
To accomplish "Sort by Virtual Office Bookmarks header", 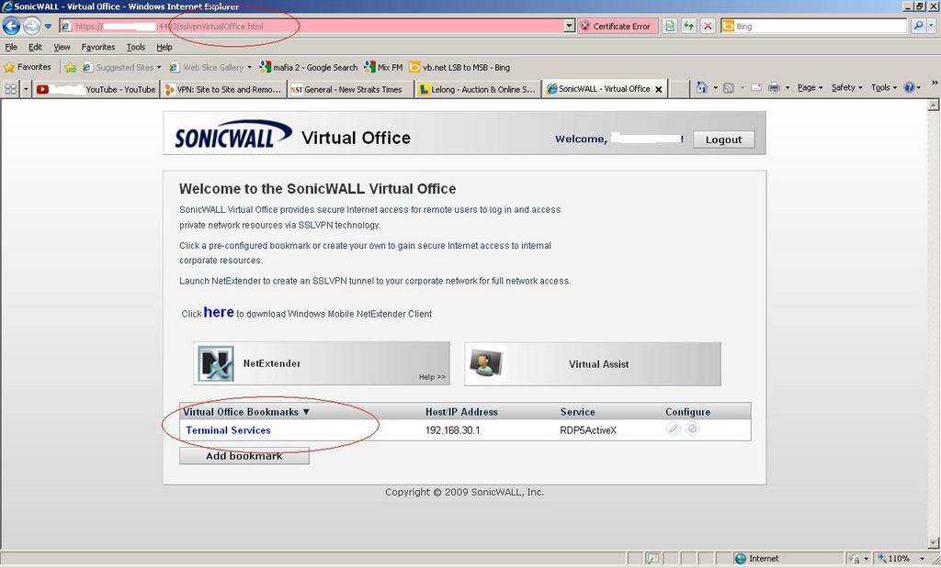I will [246, 412].
